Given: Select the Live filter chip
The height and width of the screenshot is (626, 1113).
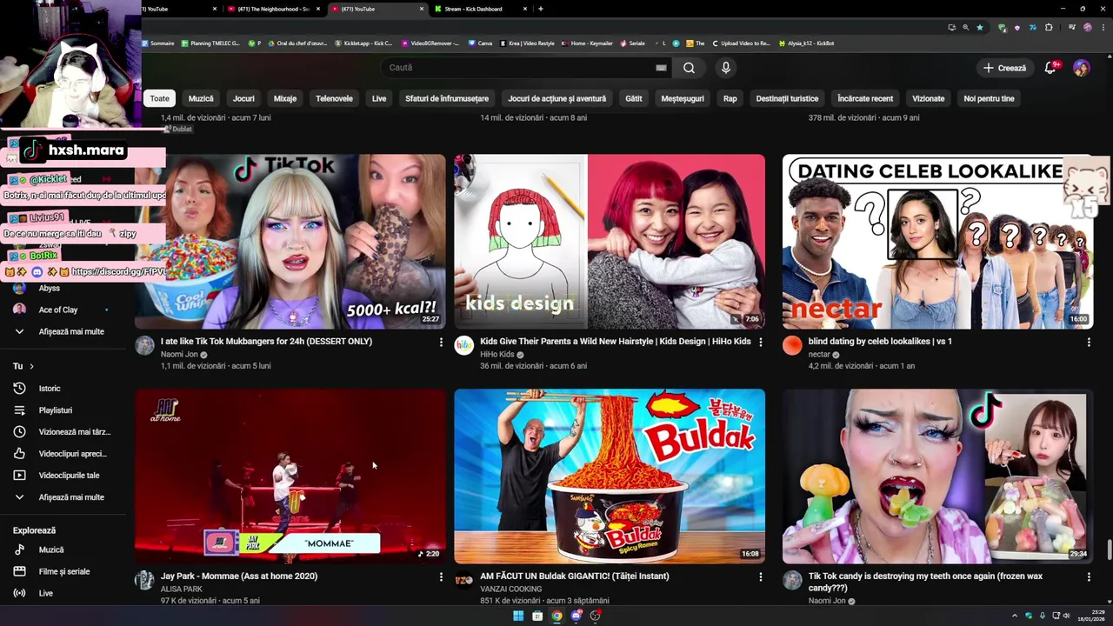Looking at the screenshot, I should (x=379, y=98).
